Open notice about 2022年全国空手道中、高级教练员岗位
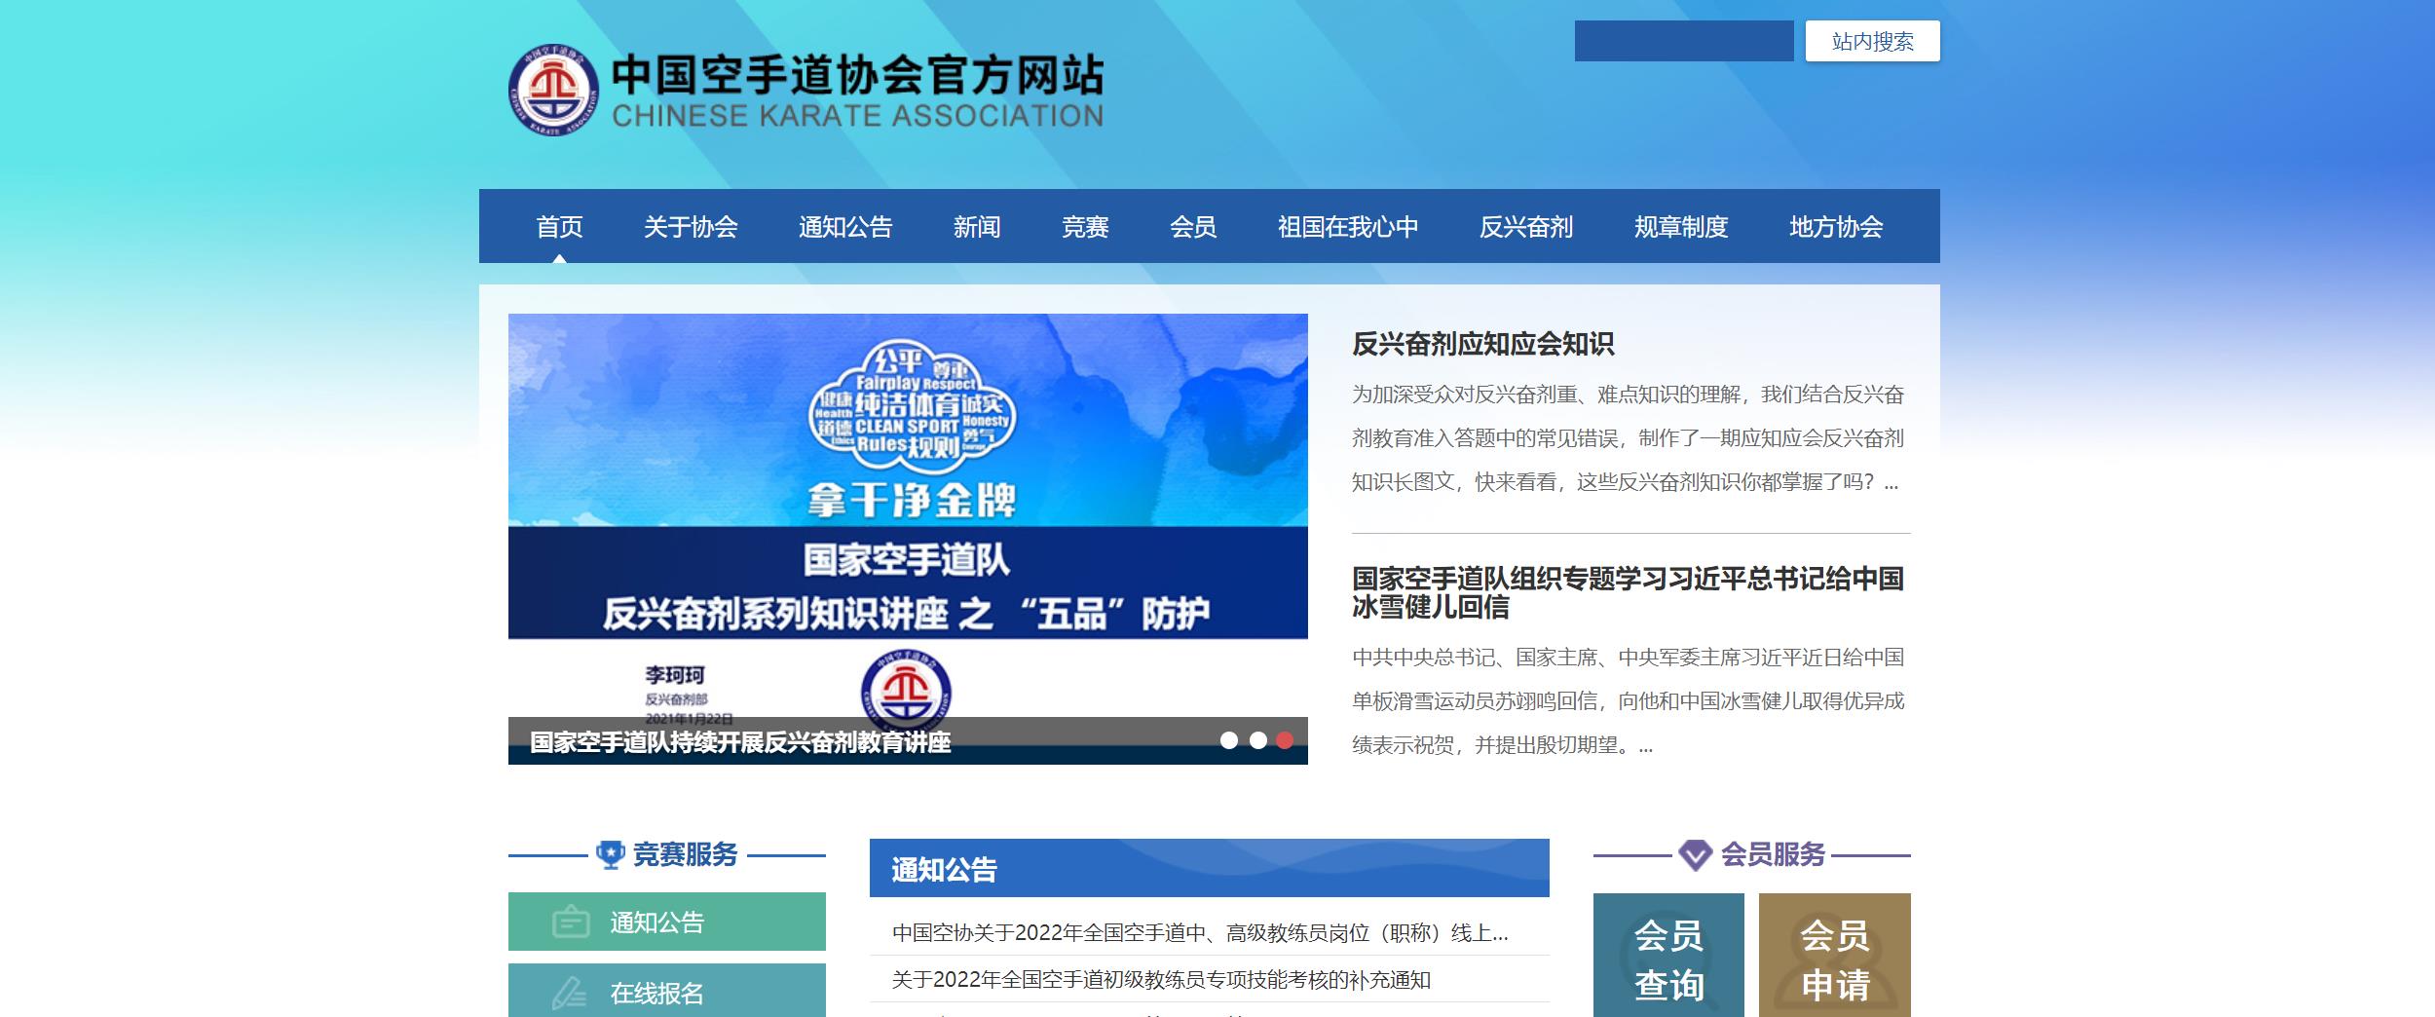 (1200, 933)
